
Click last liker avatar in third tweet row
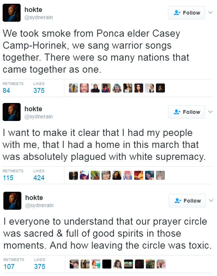(161, 264)
